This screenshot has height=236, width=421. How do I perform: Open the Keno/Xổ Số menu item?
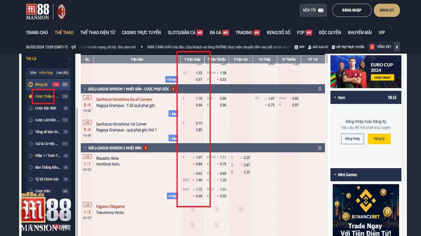279,32
